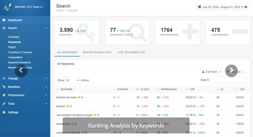The width and height of the screenshot is (253, 137).
Task: Go to next slide with right arrow
Action: pos(231,71)
